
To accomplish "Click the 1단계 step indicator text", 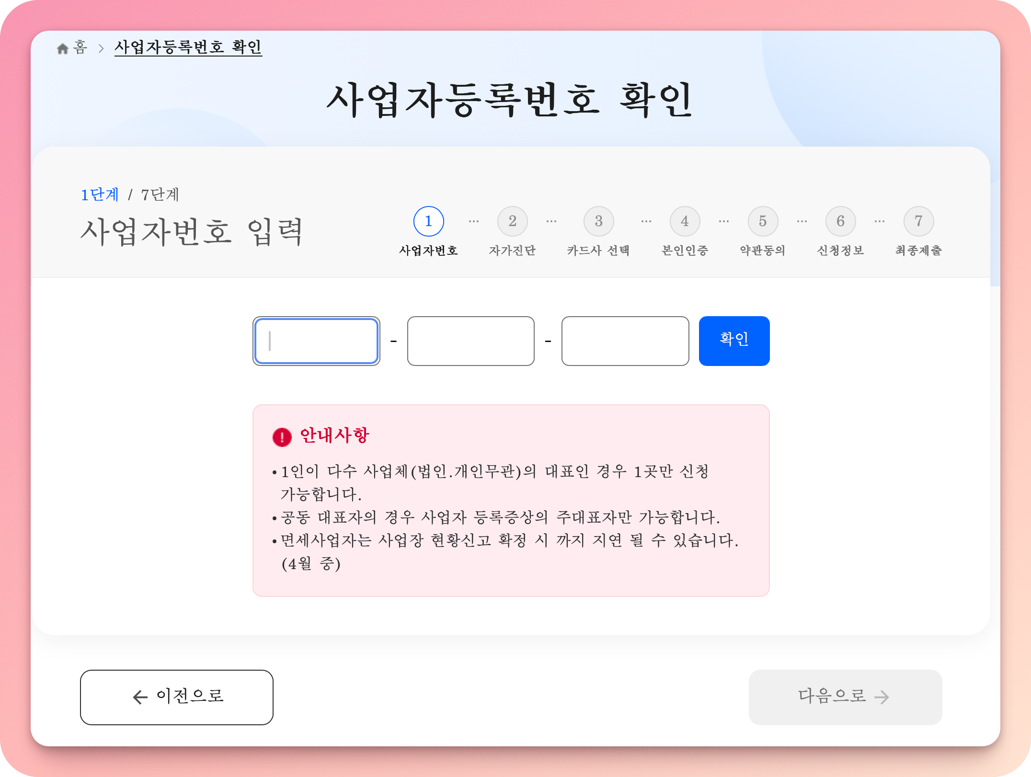I will point(100,194).
